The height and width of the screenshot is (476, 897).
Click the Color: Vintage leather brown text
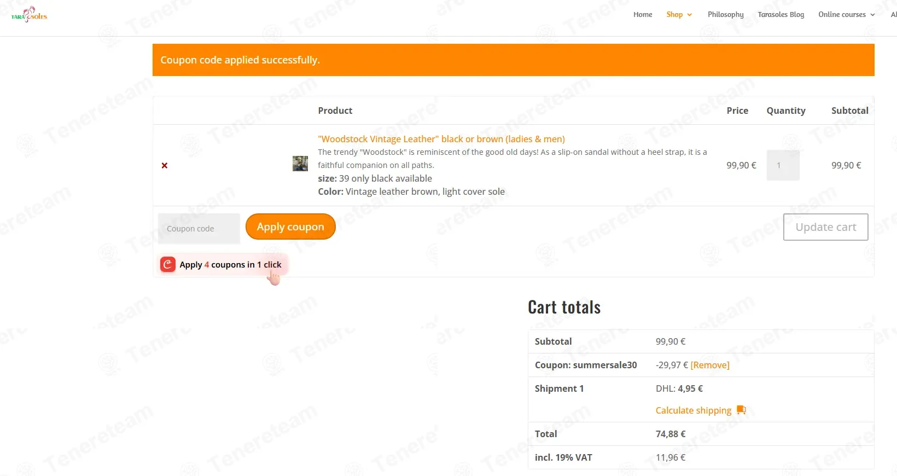[411, 191]
